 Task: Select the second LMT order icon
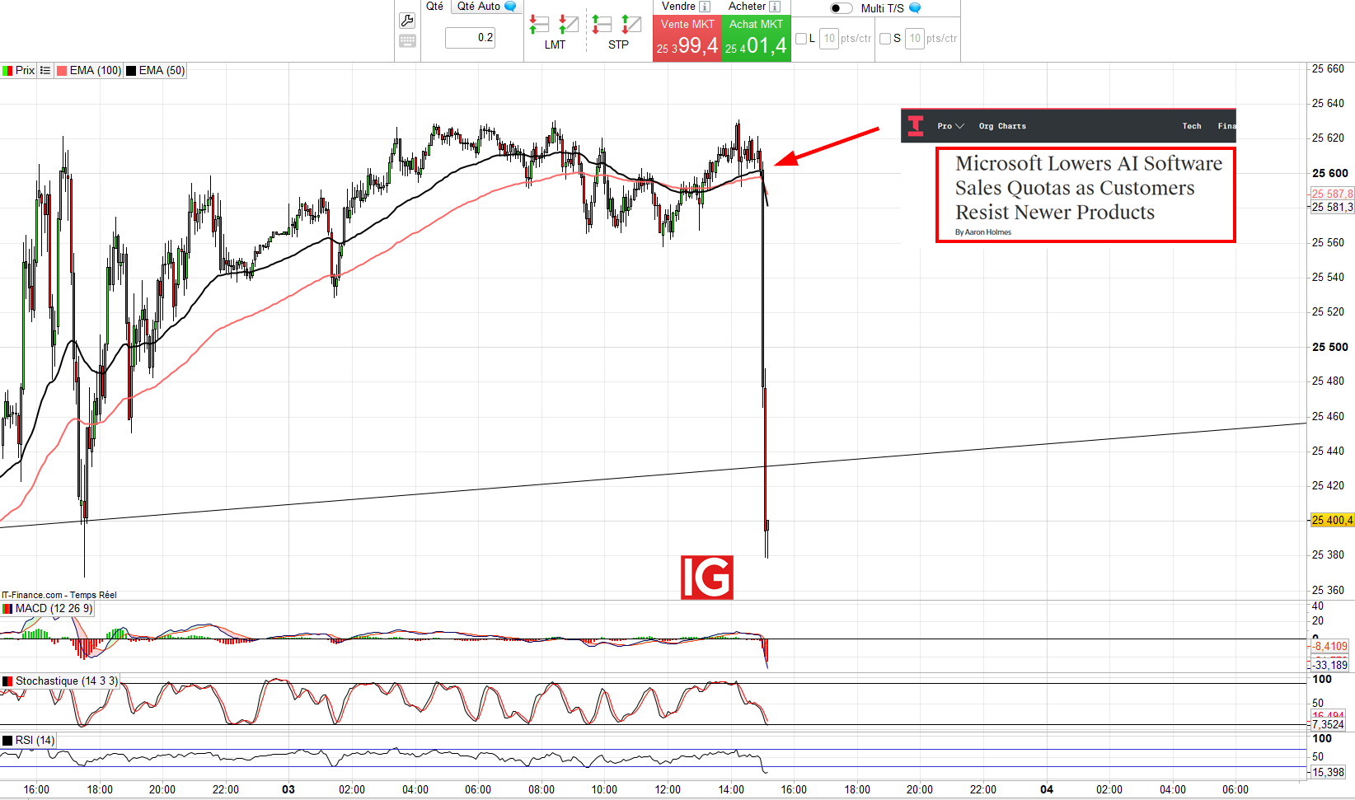coord(569,24)
